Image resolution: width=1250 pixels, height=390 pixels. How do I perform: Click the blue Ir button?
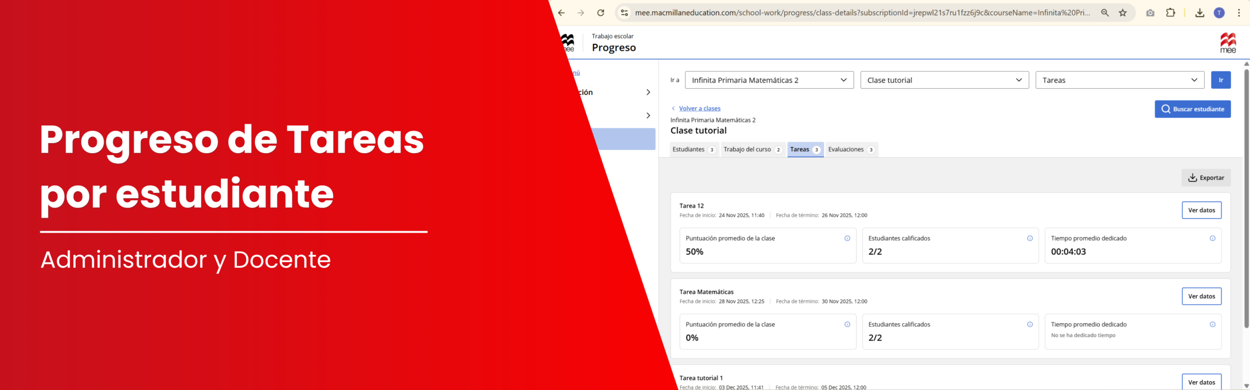click(1221, 80)
